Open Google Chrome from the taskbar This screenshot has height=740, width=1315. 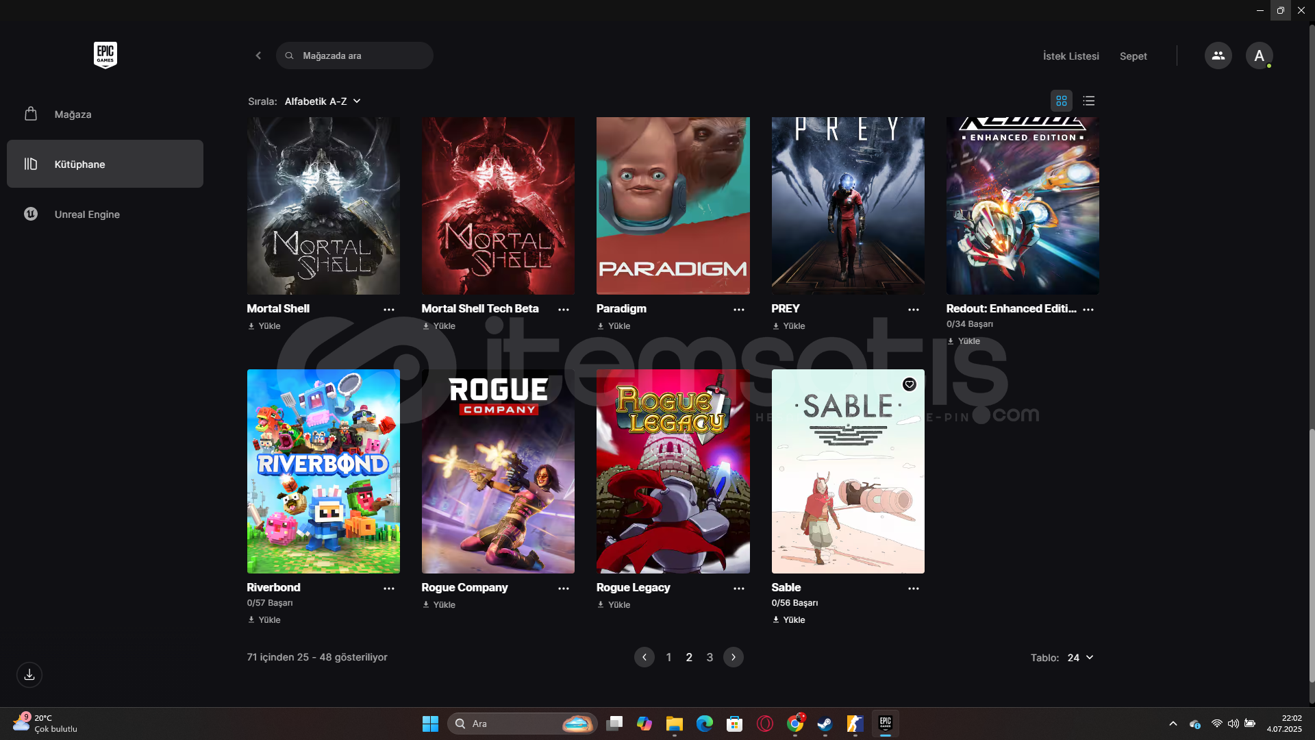[795, 724]
